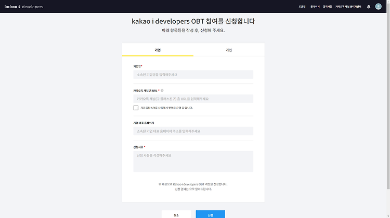
Task: Click the text '자동응답 API를 사용해서 챗봇을 운영 중 입니다.'
Action: tap(166, 108)
